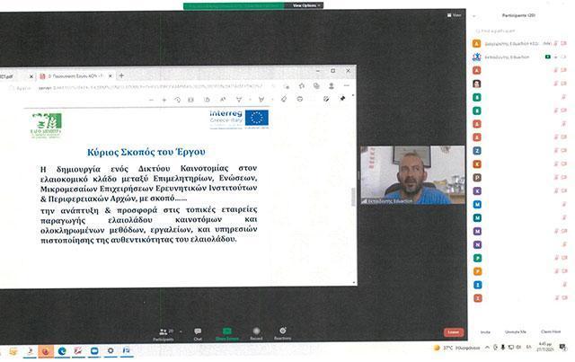Open the Reactions menu
The height and width of the screenshot is (362, 575).
coord(282,331)
